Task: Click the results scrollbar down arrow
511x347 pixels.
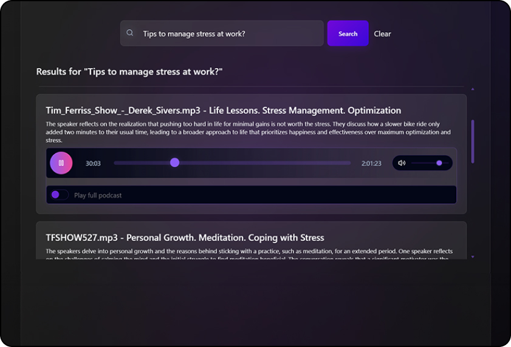Action: coord(473,257)
